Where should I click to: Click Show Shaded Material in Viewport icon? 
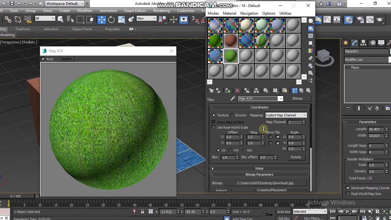(285, 90)
